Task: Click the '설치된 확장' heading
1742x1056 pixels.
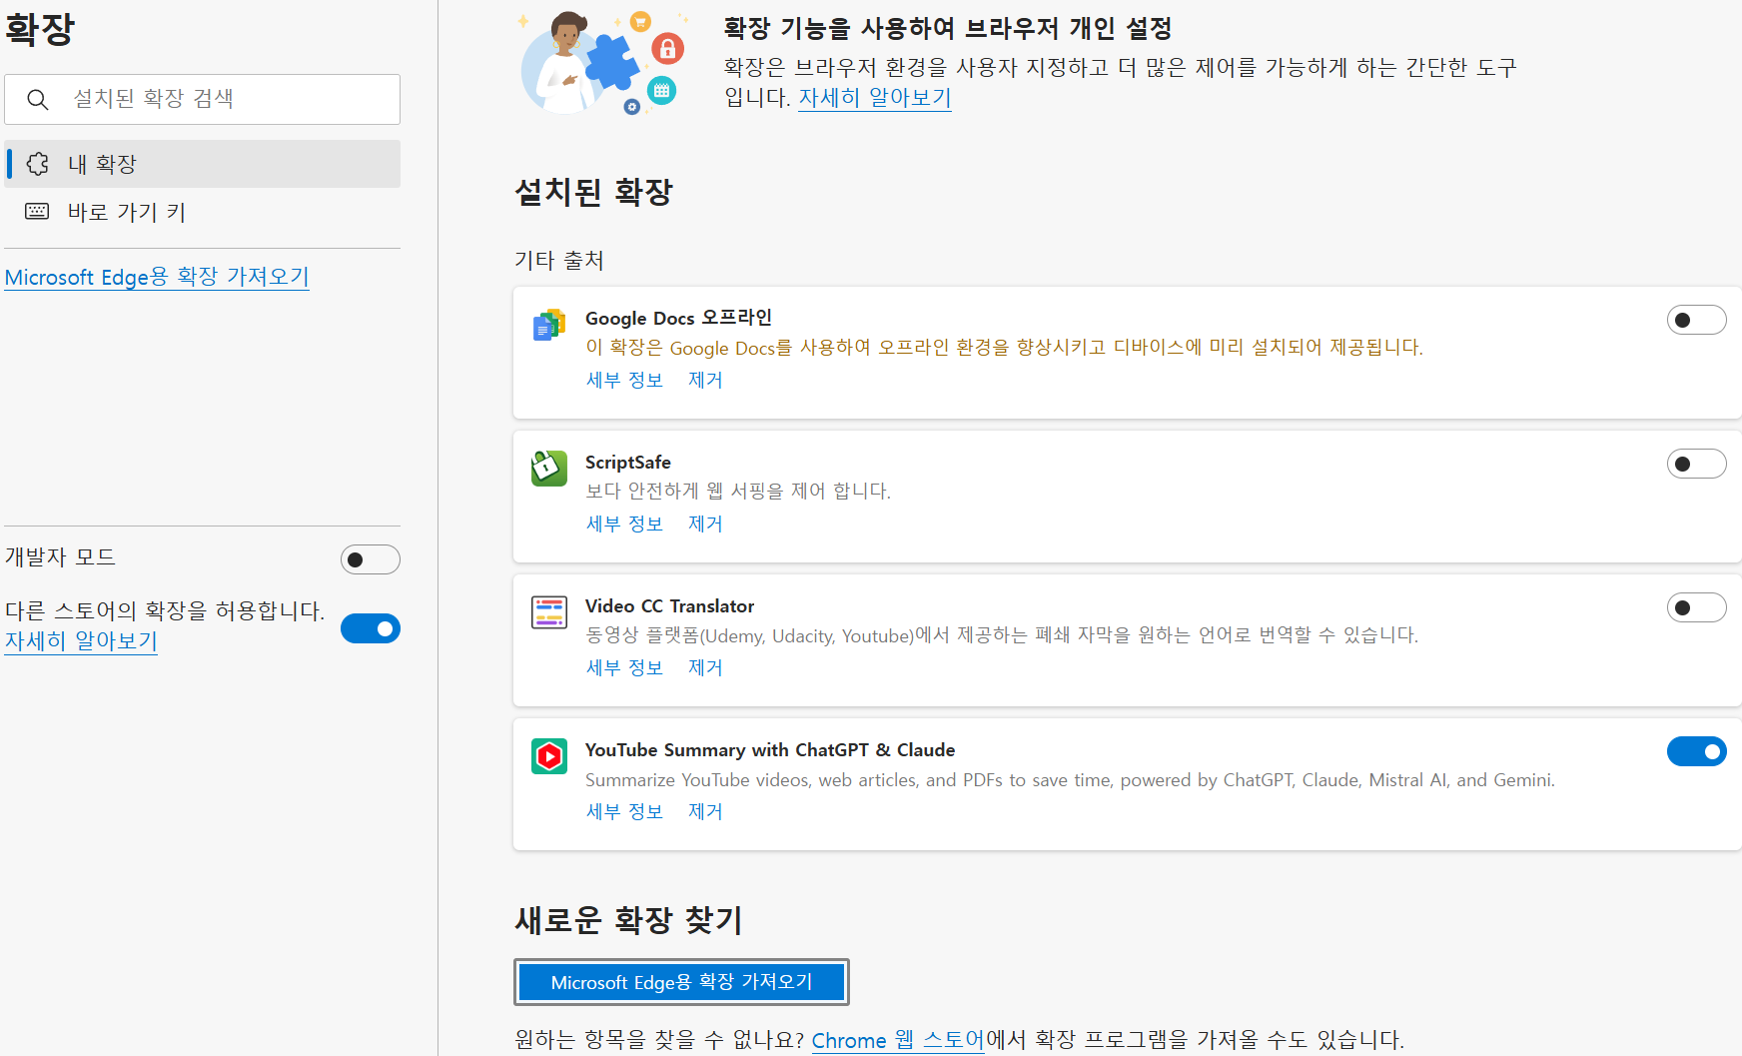Action: click(x=594, y=192)
